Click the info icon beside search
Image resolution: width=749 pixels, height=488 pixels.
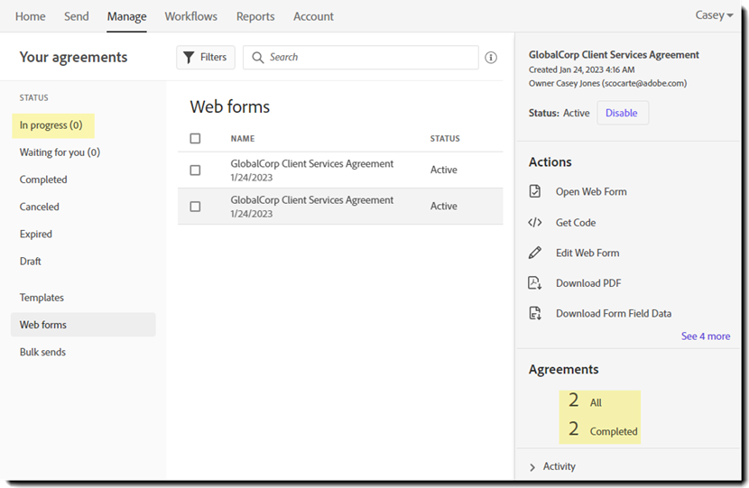click(x=491, y=58)
